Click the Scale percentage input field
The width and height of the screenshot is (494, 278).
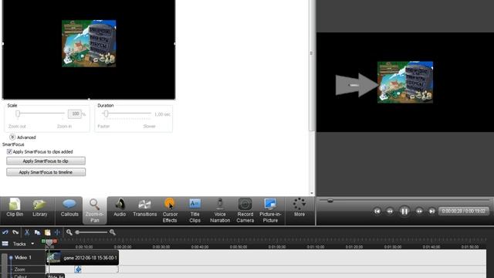75,114
